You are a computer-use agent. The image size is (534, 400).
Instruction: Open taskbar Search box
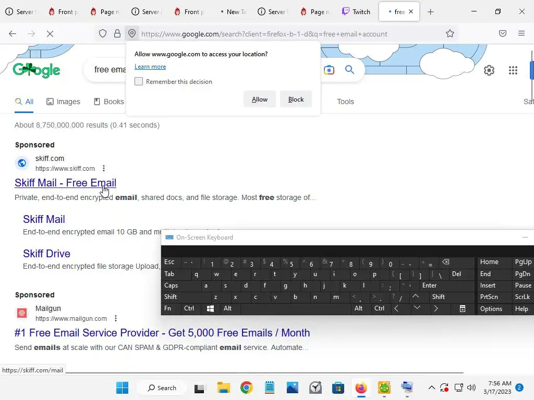pos(162,387)
